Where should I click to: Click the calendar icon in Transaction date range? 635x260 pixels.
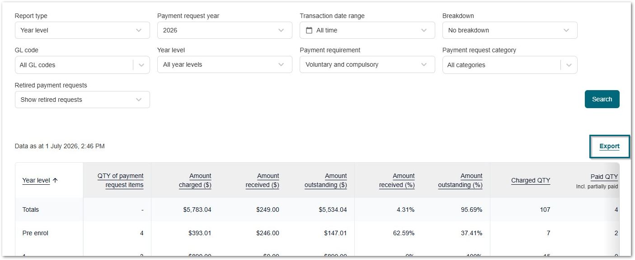point(309,30)
